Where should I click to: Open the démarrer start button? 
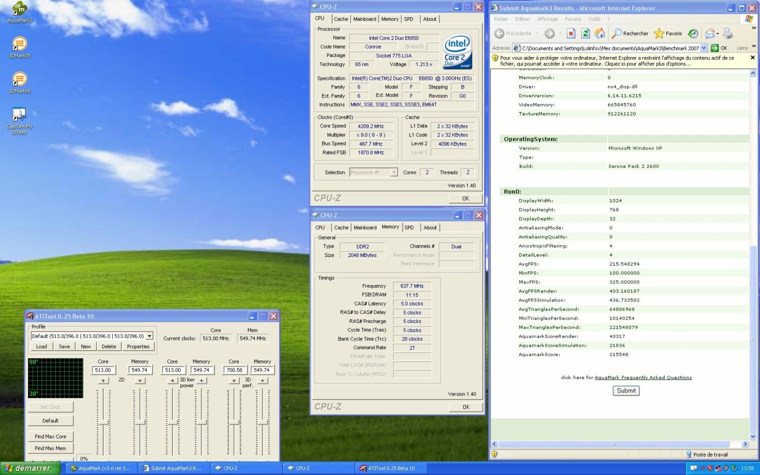point(30,468)
